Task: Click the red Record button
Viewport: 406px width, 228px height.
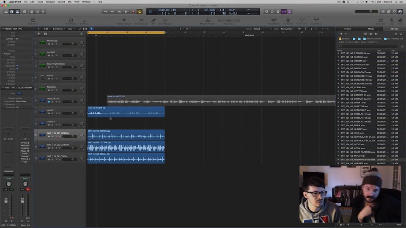Action: (133, 12)
